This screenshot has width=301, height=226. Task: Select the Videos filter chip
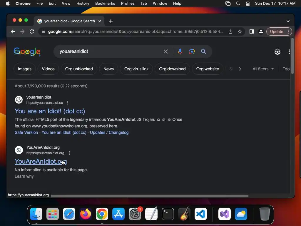coord(48,69)
